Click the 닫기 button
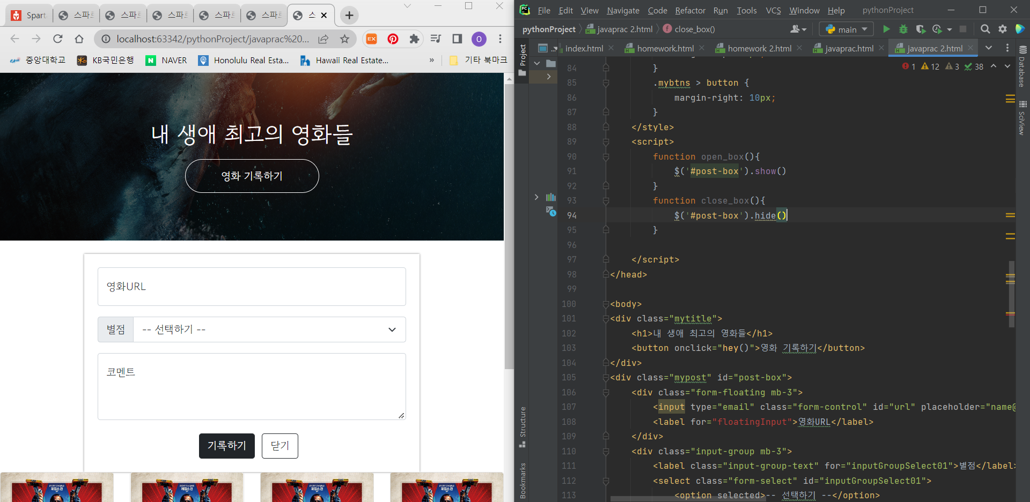The width and height of the screenshot is (1030, 502). pos(280,446)
